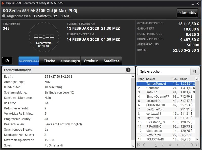
Task: Select player Confesaa in ranking list
Action: (153, 88)
